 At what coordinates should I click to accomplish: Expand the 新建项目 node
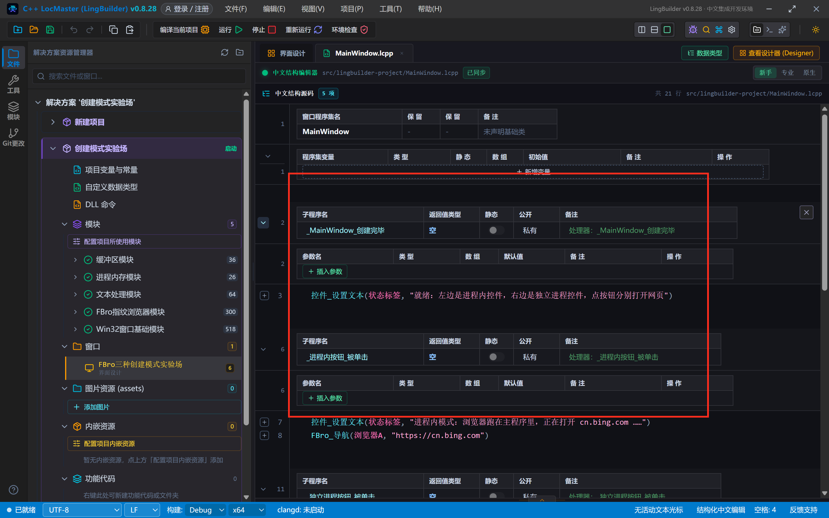[x=53, y=122]
